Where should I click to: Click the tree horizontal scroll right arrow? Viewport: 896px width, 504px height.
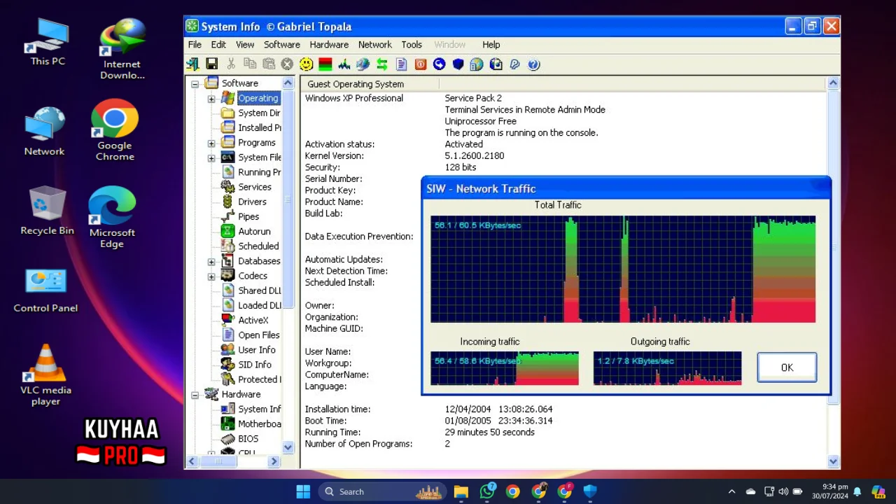[x=274, y=461]
